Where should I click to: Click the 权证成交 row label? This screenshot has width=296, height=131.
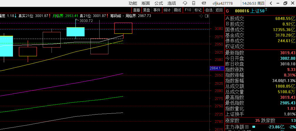coord(235,46)
